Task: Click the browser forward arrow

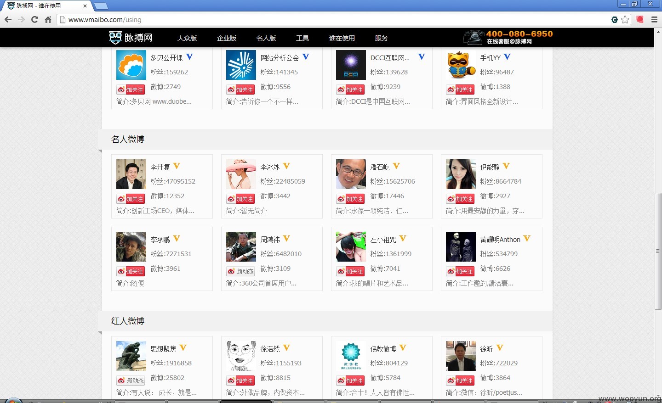Action: click(x=21, y=19)
